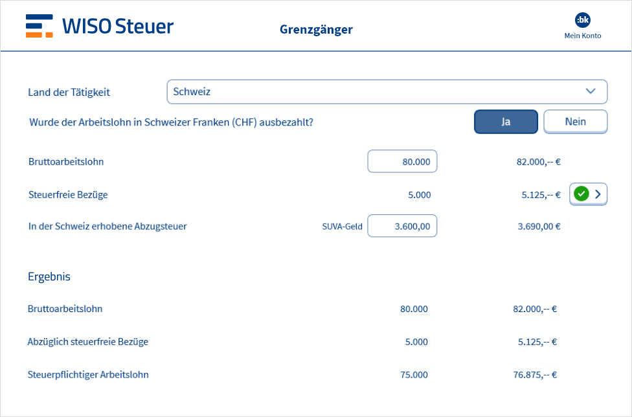Click the WISO Steuer wordmark text

pyautogui.click(x=118, y=26)
